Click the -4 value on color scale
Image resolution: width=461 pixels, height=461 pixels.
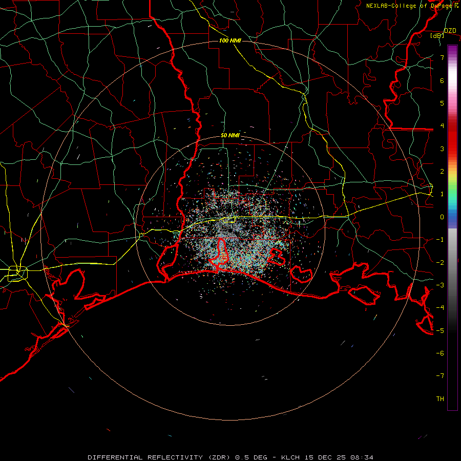[x=440, y=307]
